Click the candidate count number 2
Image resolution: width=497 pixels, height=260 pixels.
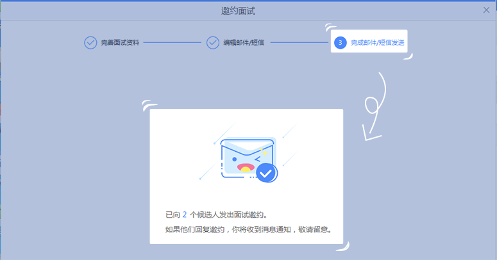185,215
